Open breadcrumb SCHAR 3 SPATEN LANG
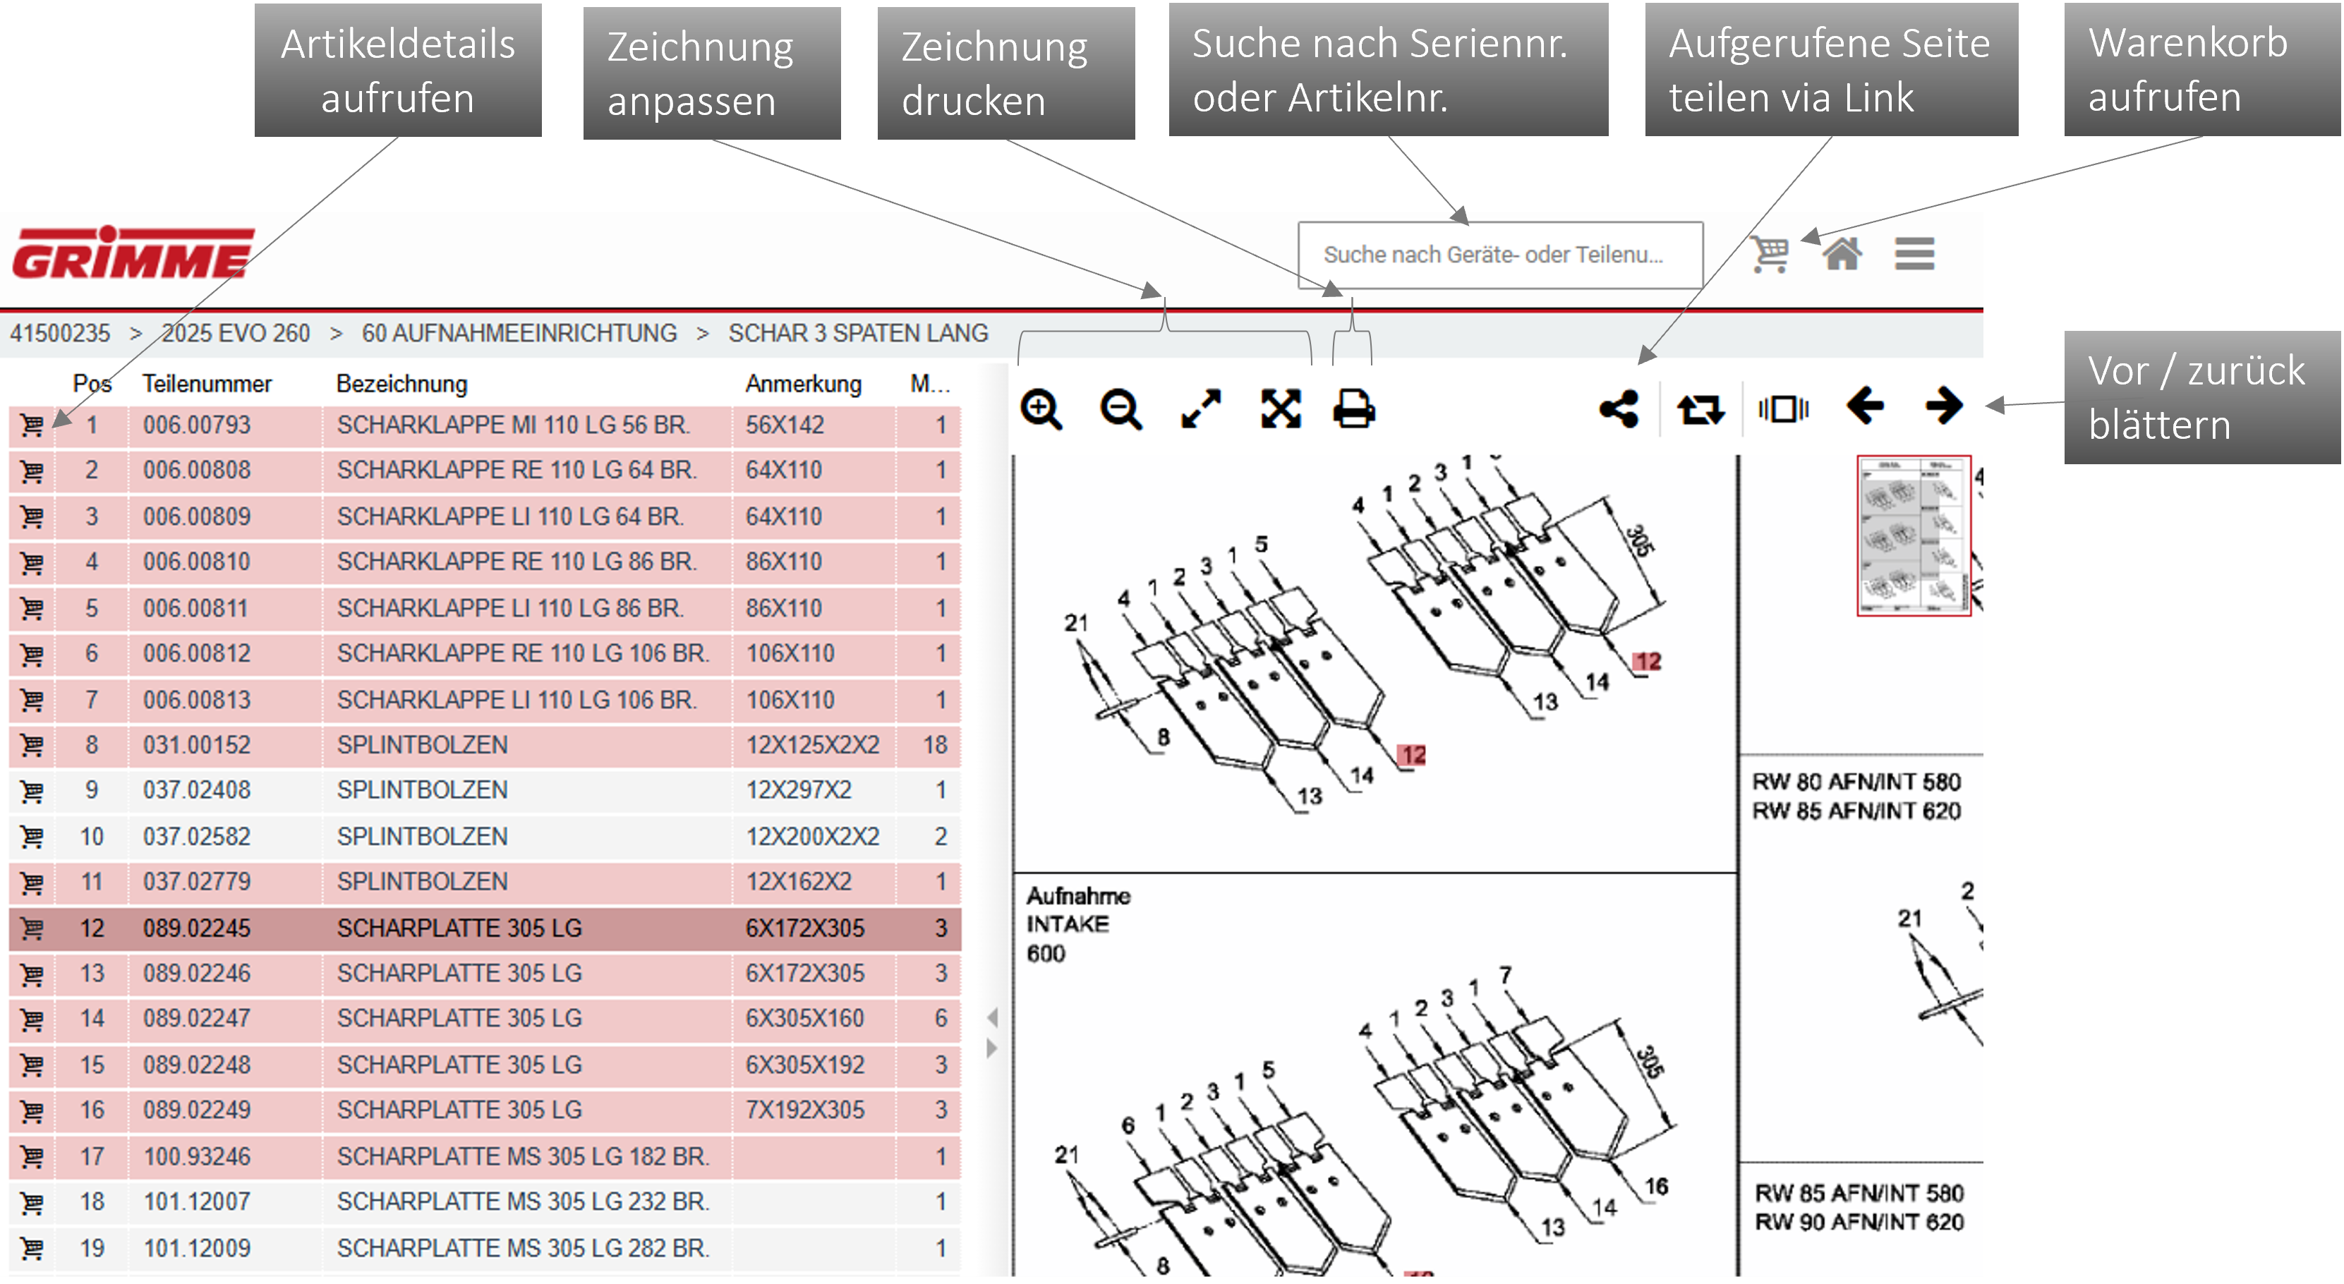The width and height of the screenshot is (2344, 1284). [858, 333]
